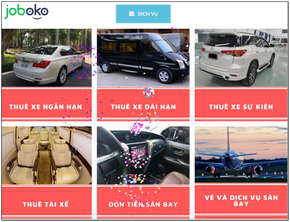Click the front wheel of black van
Image resolution: width=290 pixels, height=222 pixels.
pyautogui.click(x=164, y=76)
